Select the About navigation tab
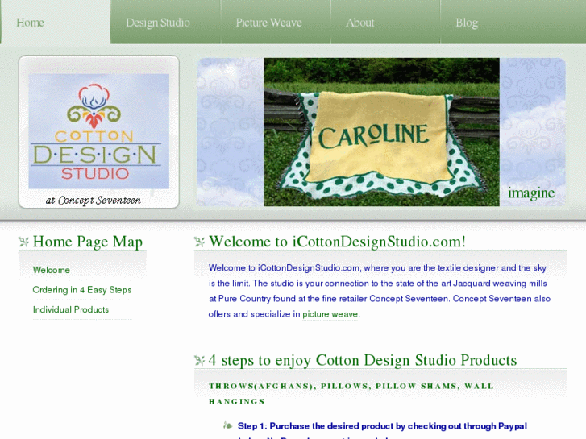Viewport: 586px width, 439px height. click(385, 22)
